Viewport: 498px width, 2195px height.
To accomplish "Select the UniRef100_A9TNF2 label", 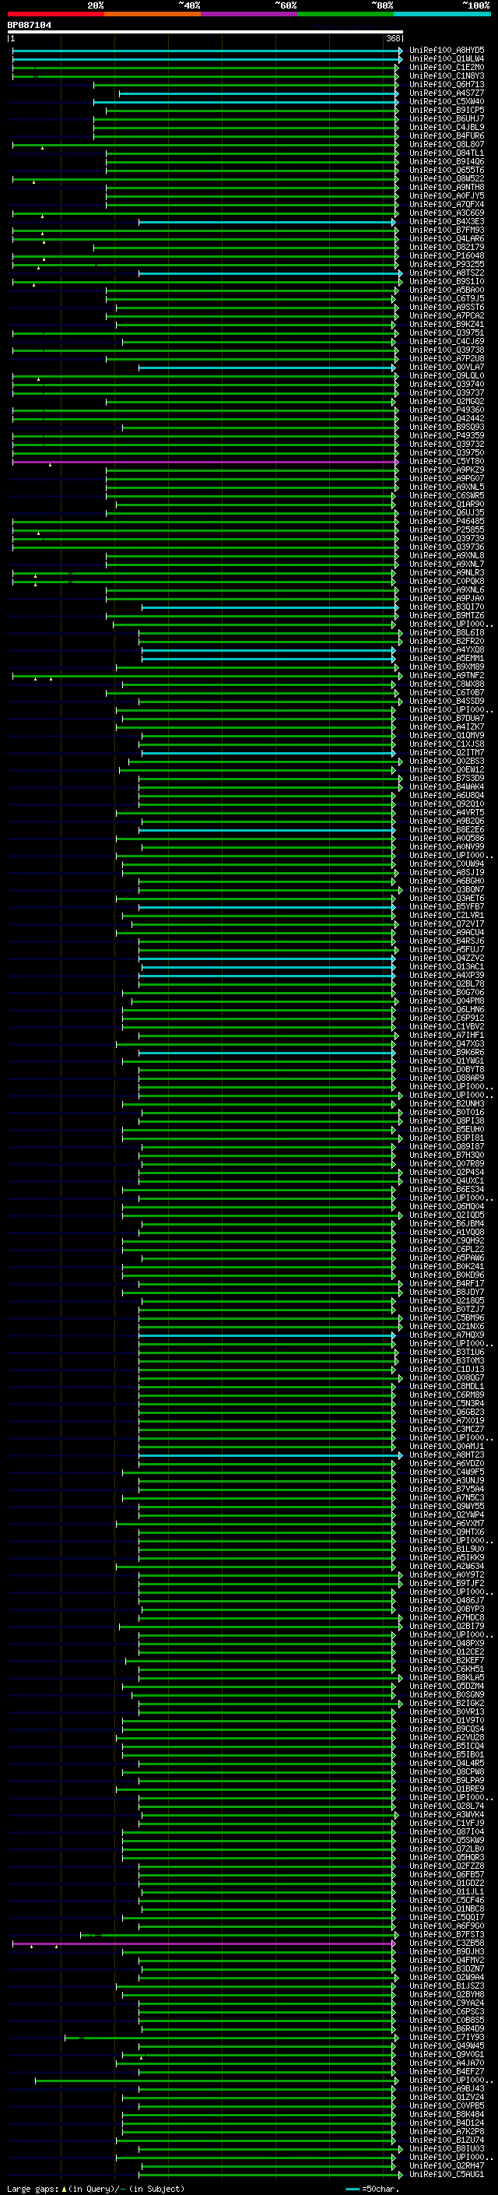I will 447,676.
